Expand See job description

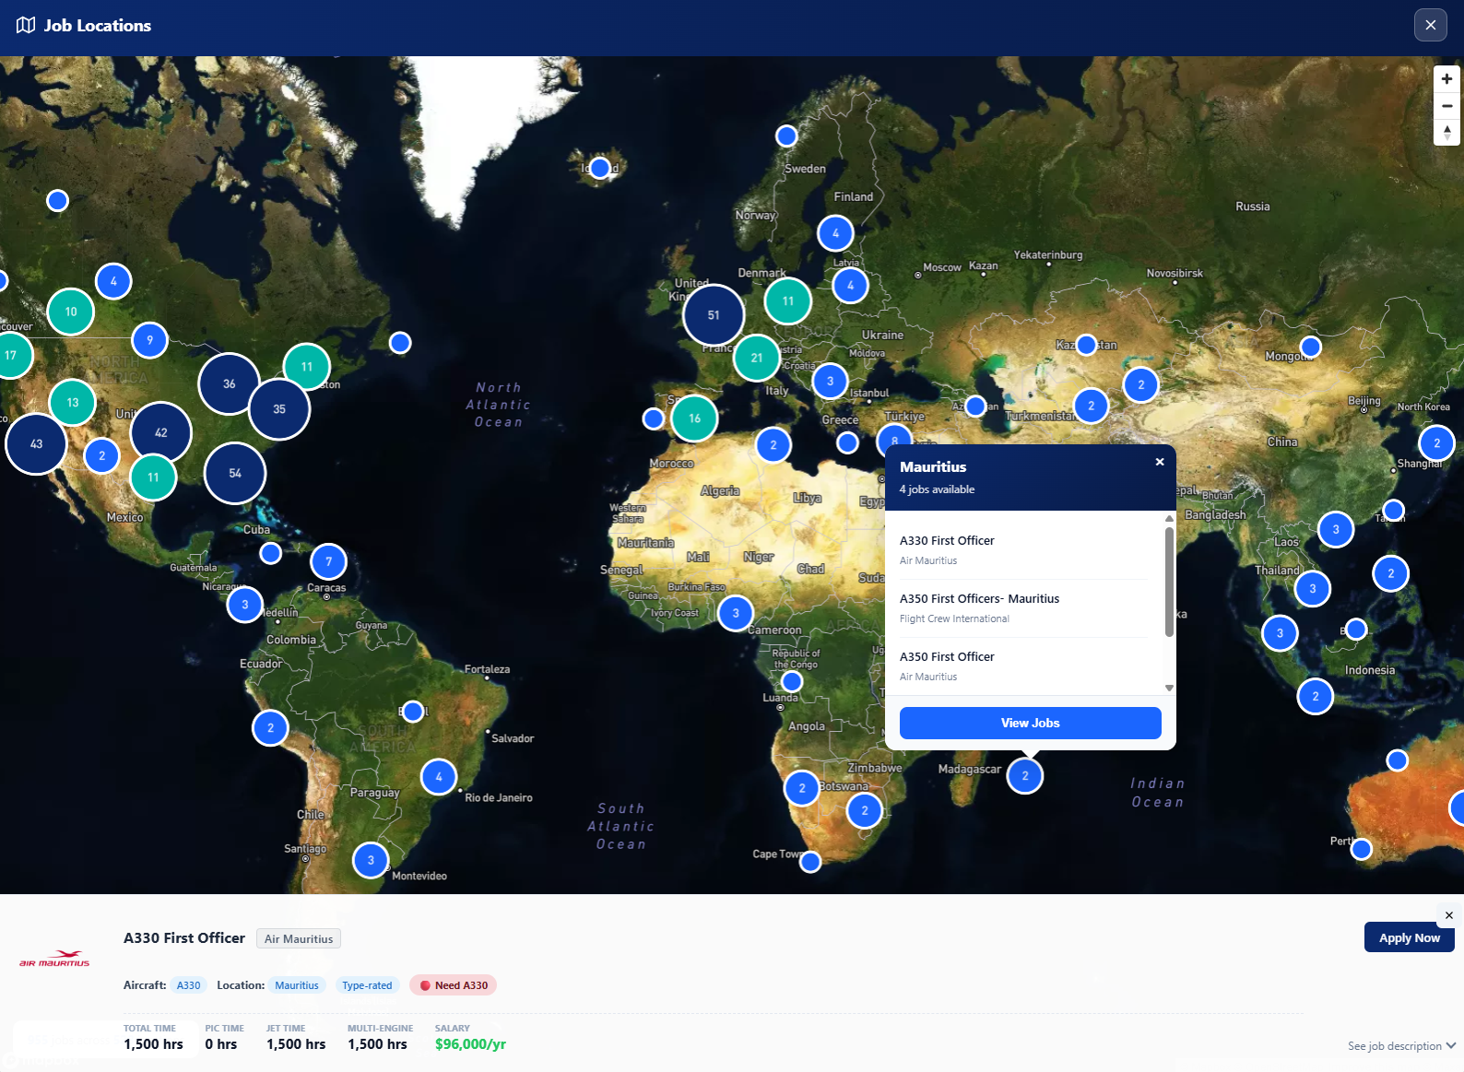tap(1400, 1045)
